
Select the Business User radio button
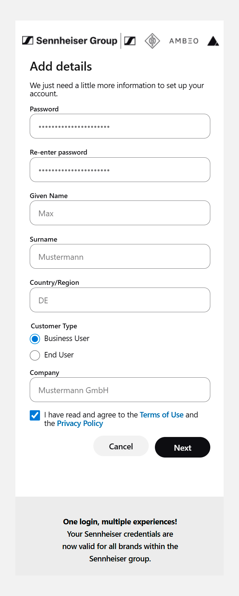click(x=35, y=339)
